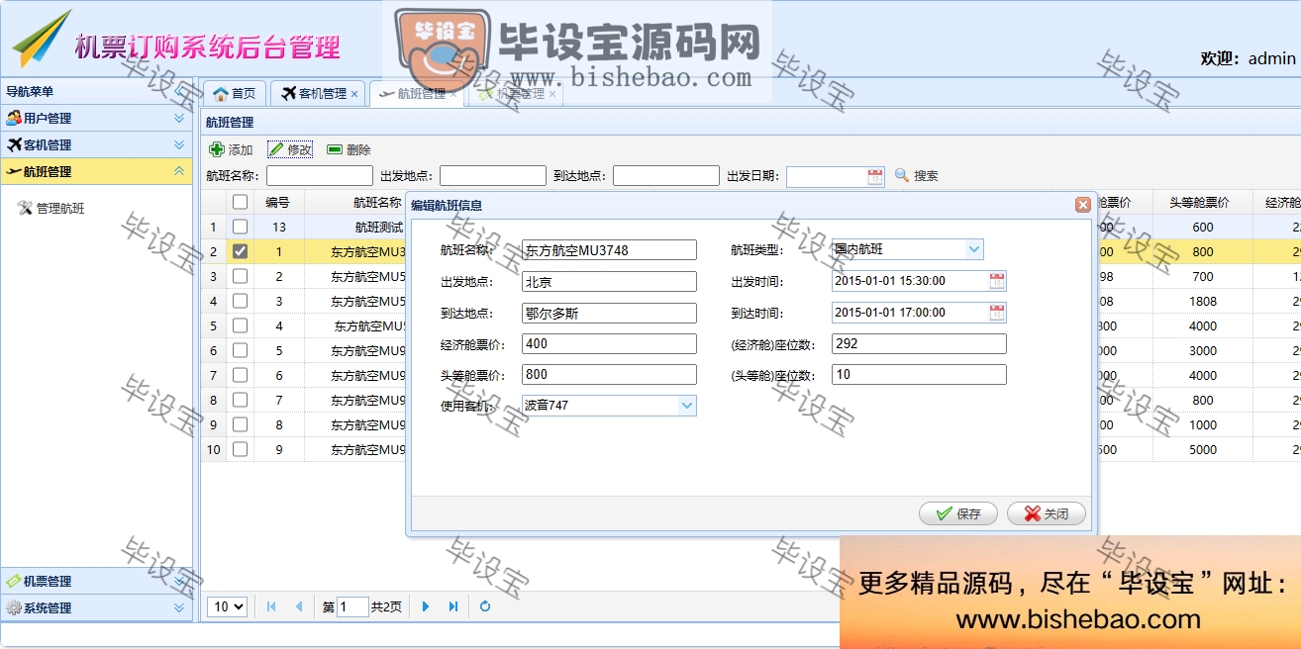Expand the 机票管理 sidebar panel arrow
Viewport: 1301px width, 649px height.
[x=179, y=581]
